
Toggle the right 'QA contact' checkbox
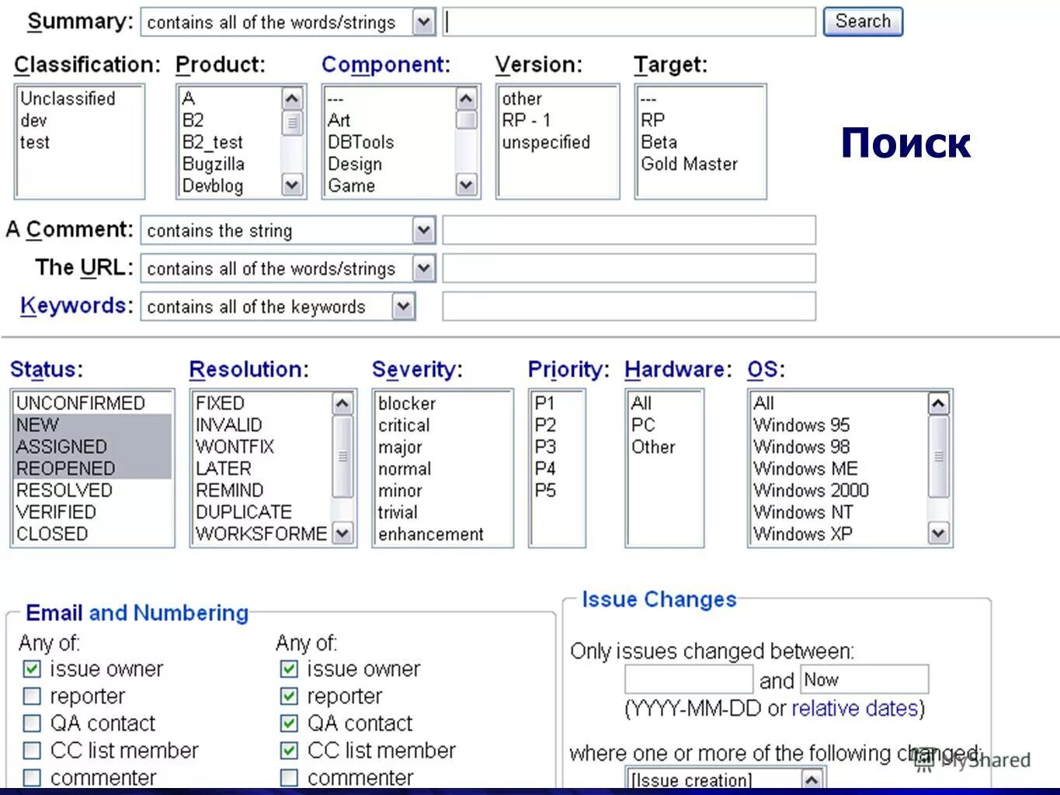(289, 723)
